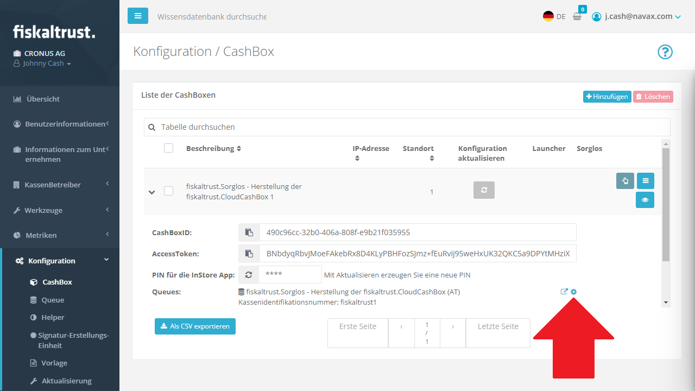Click the scrollbar down arrow
The height and width of the screenshot is (391, 695).
tap(666, 302)
